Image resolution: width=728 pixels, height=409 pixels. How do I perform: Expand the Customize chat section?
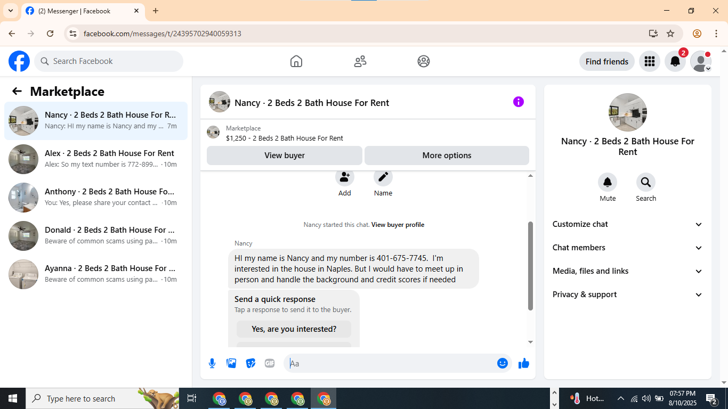pos(628,224)
